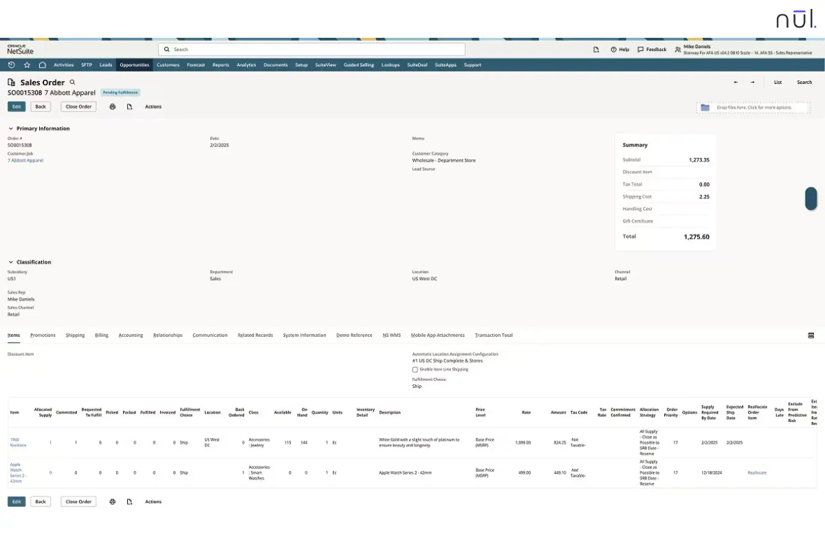Switch to the Transaction Total subtab
This screenshot has width=825, height=550.
(494, 335)
